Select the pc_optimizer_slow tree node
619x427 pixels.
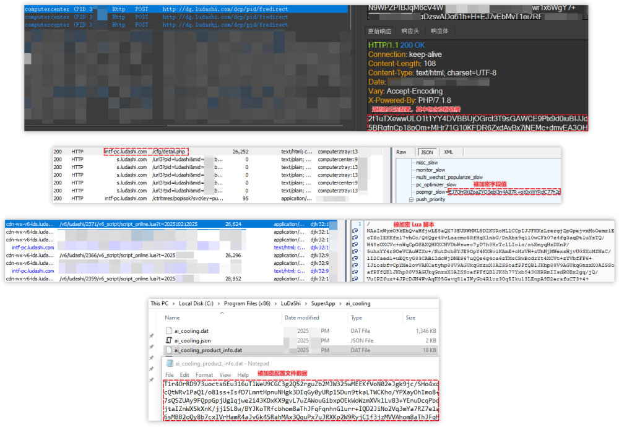coord(436,184)
